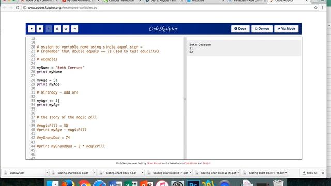Expand options arrow for CSDay2.pdf

tap(47, 173)
